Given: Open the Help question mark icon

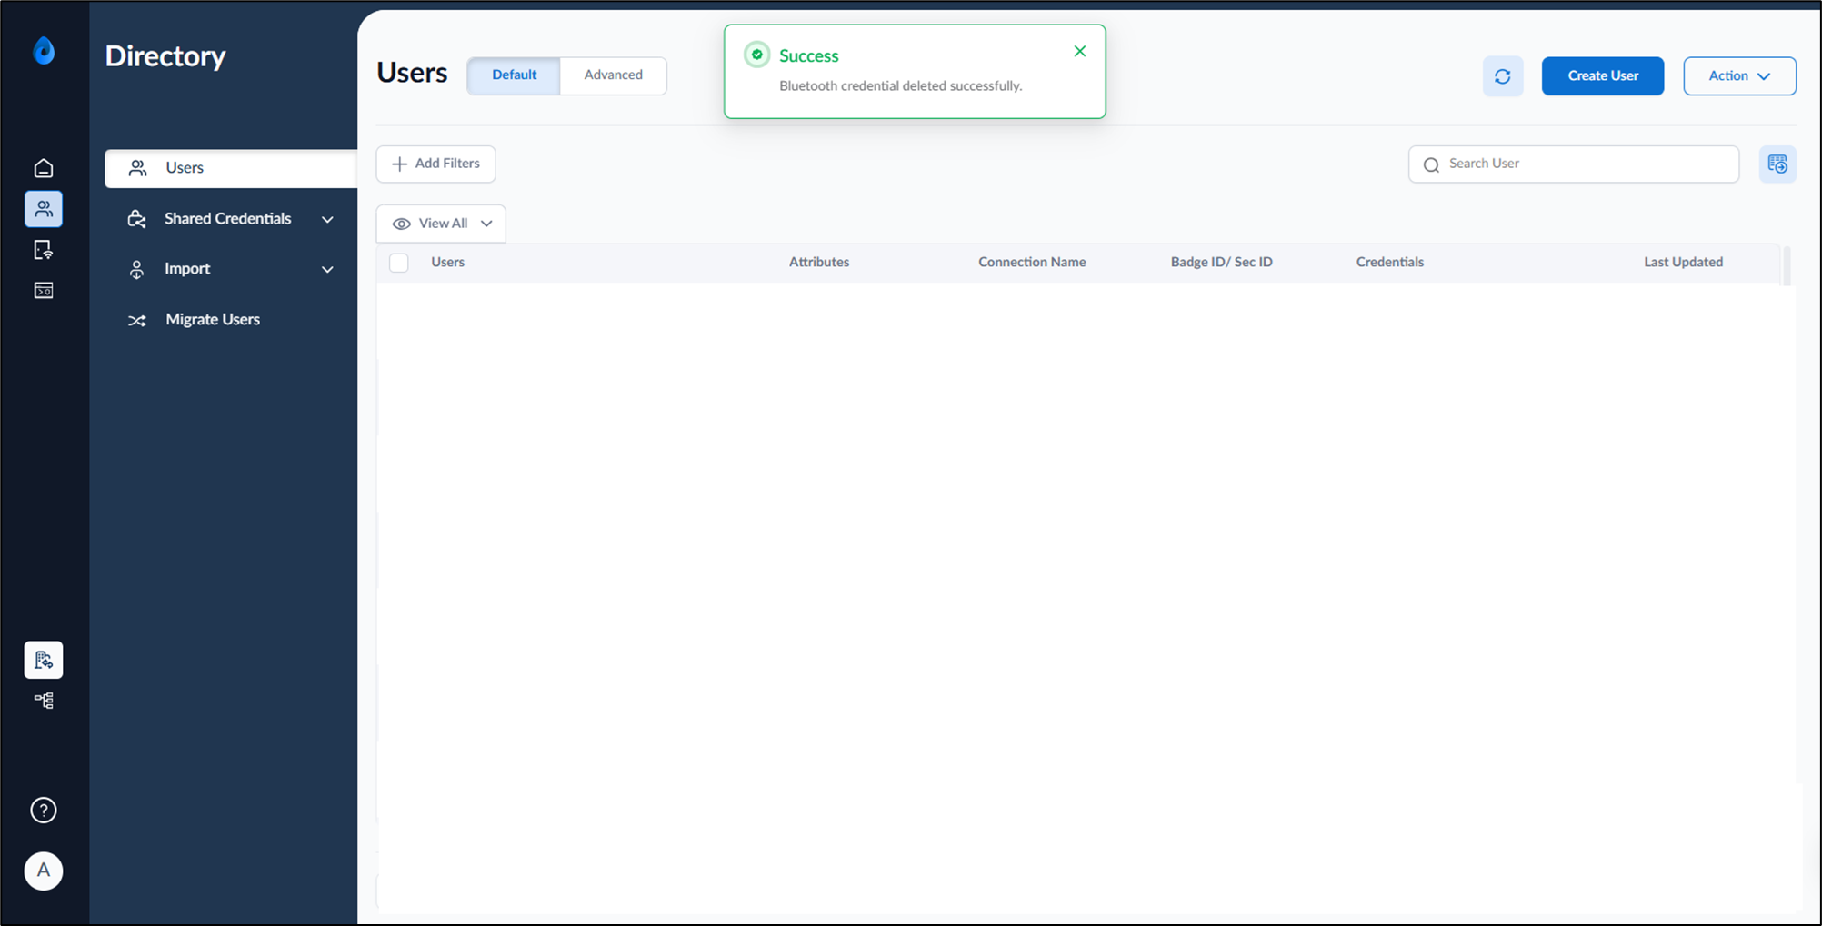Looking at the screenshot, I should pyautogui.click(x=44, y=811).
